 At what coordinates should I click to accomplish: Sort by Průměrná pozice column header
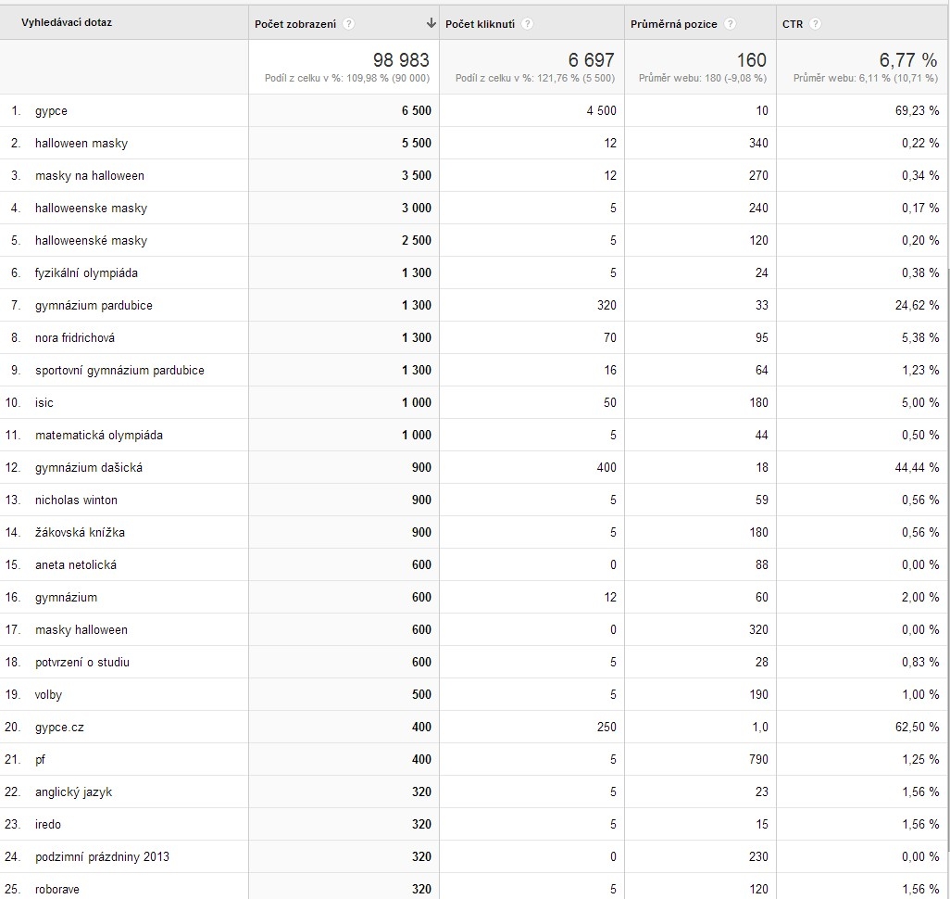click(x=674, y=24)
